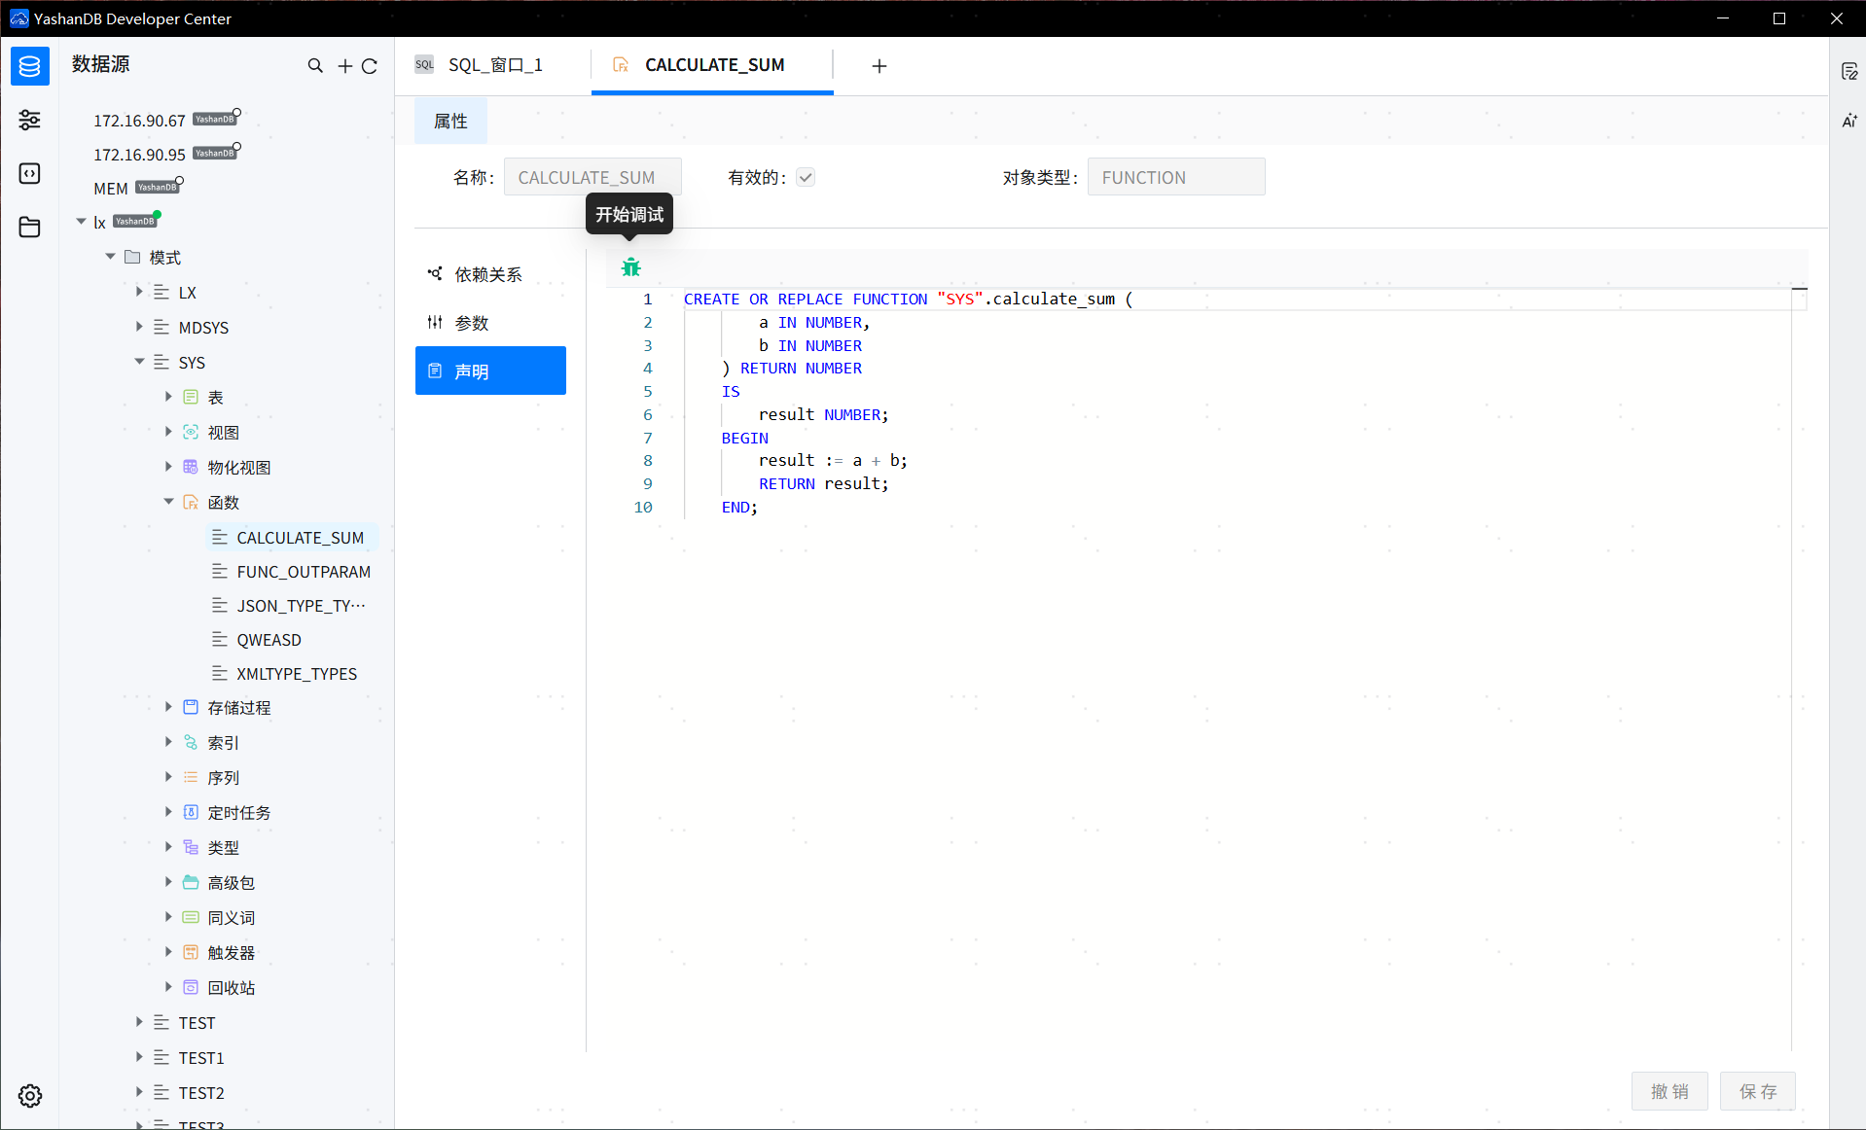Open the AI assistant icon on right edge

point(1849,121)
